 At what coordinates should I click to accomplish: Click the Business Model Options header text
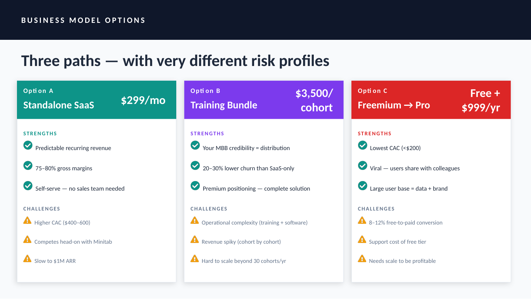83,20
